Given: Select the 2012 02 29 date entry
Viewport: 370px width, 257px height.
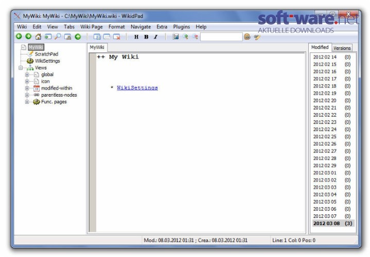Looking at the screenshot, I should [x=332, y=166].
